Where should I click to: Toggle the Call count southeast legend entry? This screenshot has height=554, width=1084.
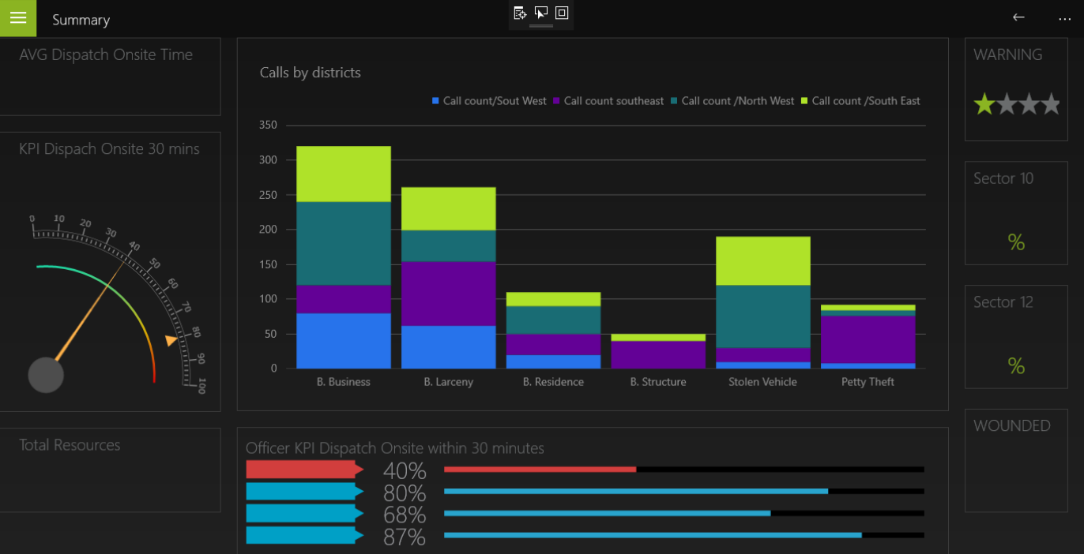tap(608, 101)
